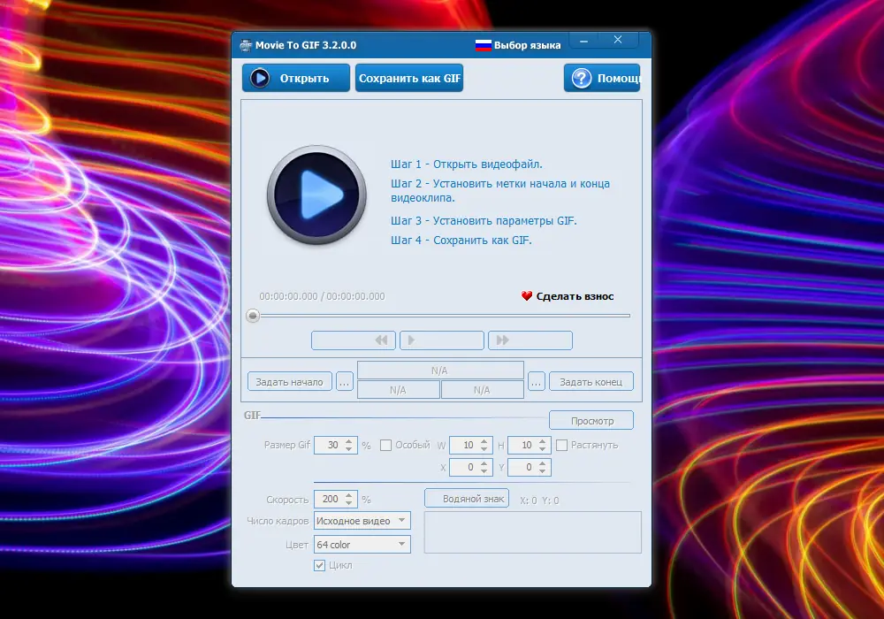Screen dimensions: 884x619
Task: Click Шаг 3 - Установить параметры GIF text
Action: point(484,220)
